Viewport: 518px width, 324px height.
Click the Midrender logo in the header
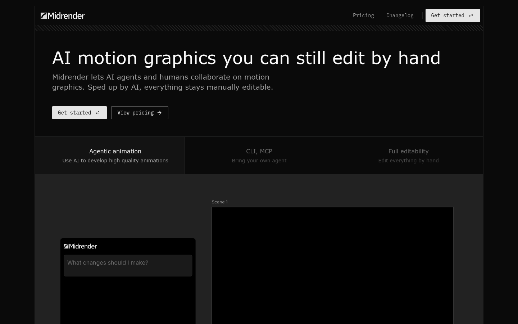tap(63, 15)
